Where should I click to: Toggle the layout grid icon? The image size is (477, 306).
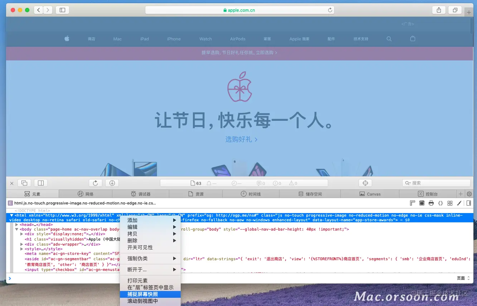tap(450, 203)
